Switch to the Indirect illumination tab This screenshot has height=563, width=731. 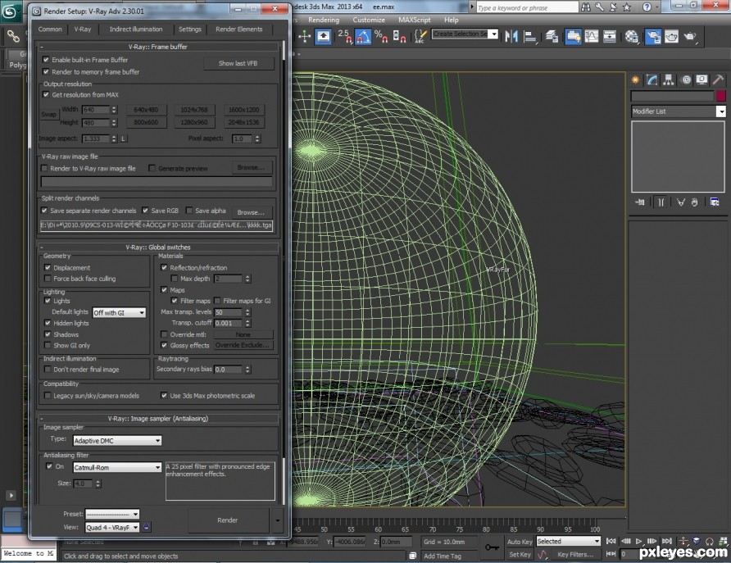point(136,29)
